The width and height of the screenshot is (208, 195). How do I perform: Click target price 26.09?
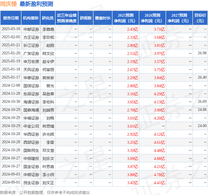tap(202, 101)
